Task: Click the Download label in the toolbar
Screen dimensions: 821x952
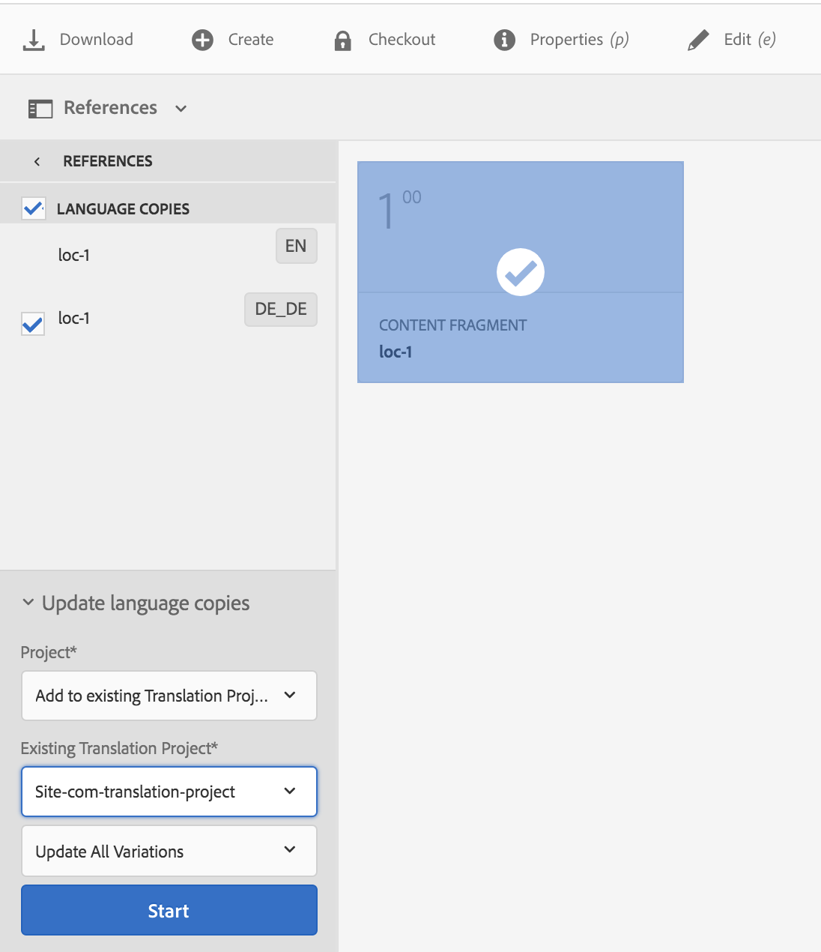Action: (97, 40)
